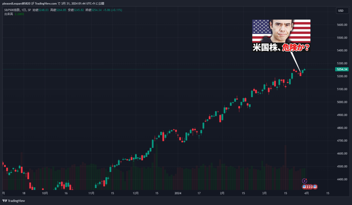Click the 2024 label on the time axis

178,193
